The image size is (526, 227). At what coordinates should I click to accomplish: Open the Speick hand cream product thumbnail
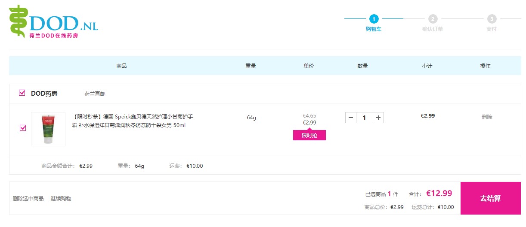pyautogui.click(x=48, y=129)
